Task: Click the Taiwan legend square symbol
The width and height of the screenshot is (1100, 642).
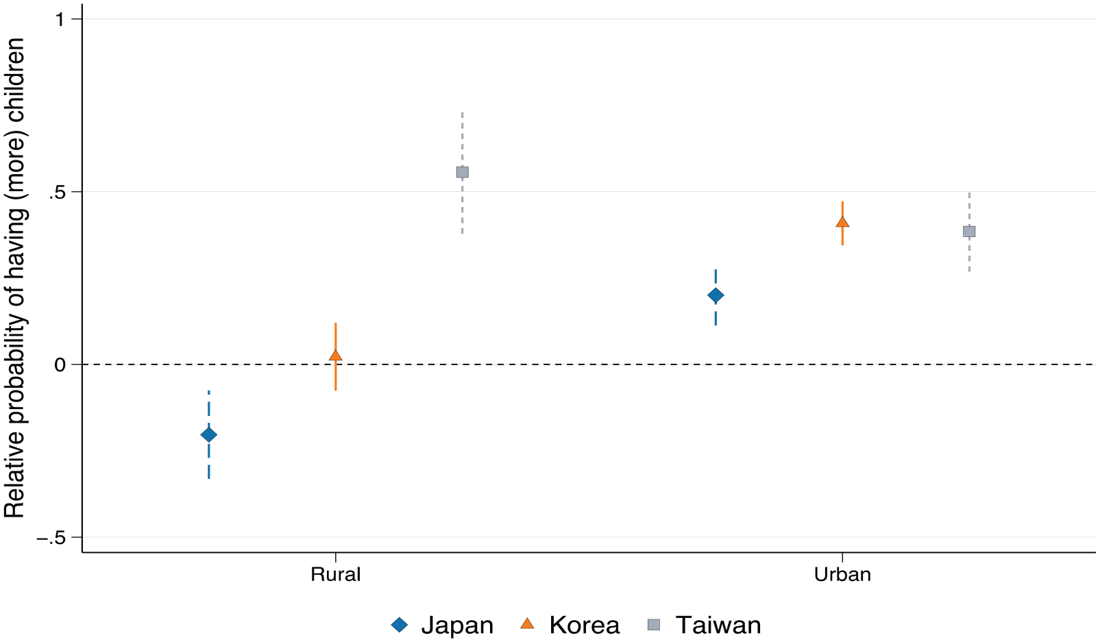Action: (x=655, y=625)
